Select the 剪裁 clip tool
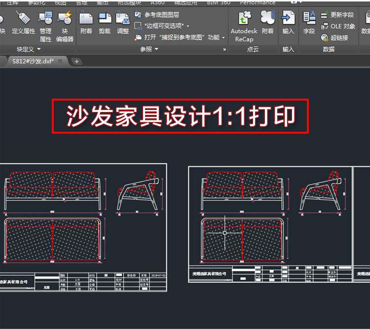 pos(105,18)
